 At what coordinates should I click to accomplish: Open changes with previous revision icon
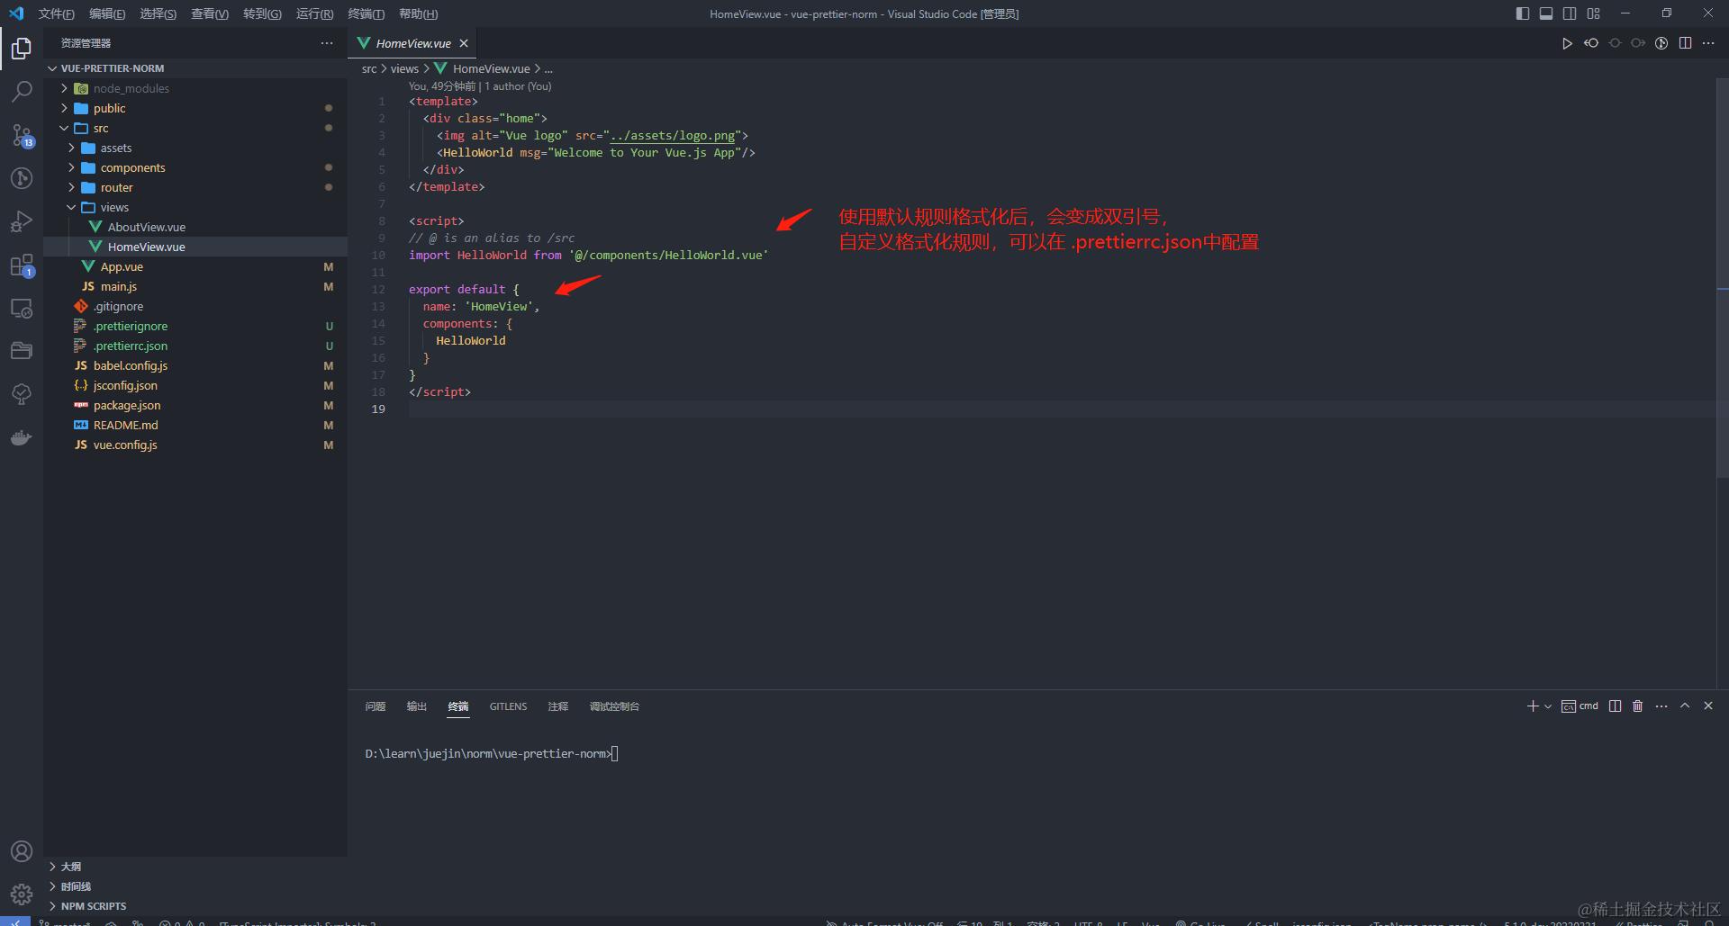tap(1591, 43)
